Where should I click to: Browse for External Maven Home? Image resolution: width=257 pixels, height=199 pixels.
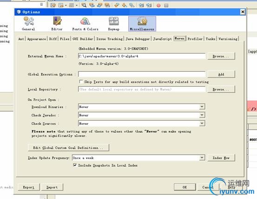click(221, 56)
